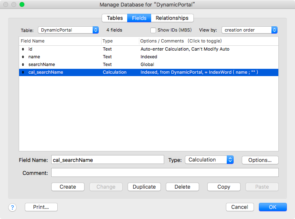The height and width of the screenshot is (219, 295).
Task: Click the disabled Paste button
Action: click(x=262, y=187)
